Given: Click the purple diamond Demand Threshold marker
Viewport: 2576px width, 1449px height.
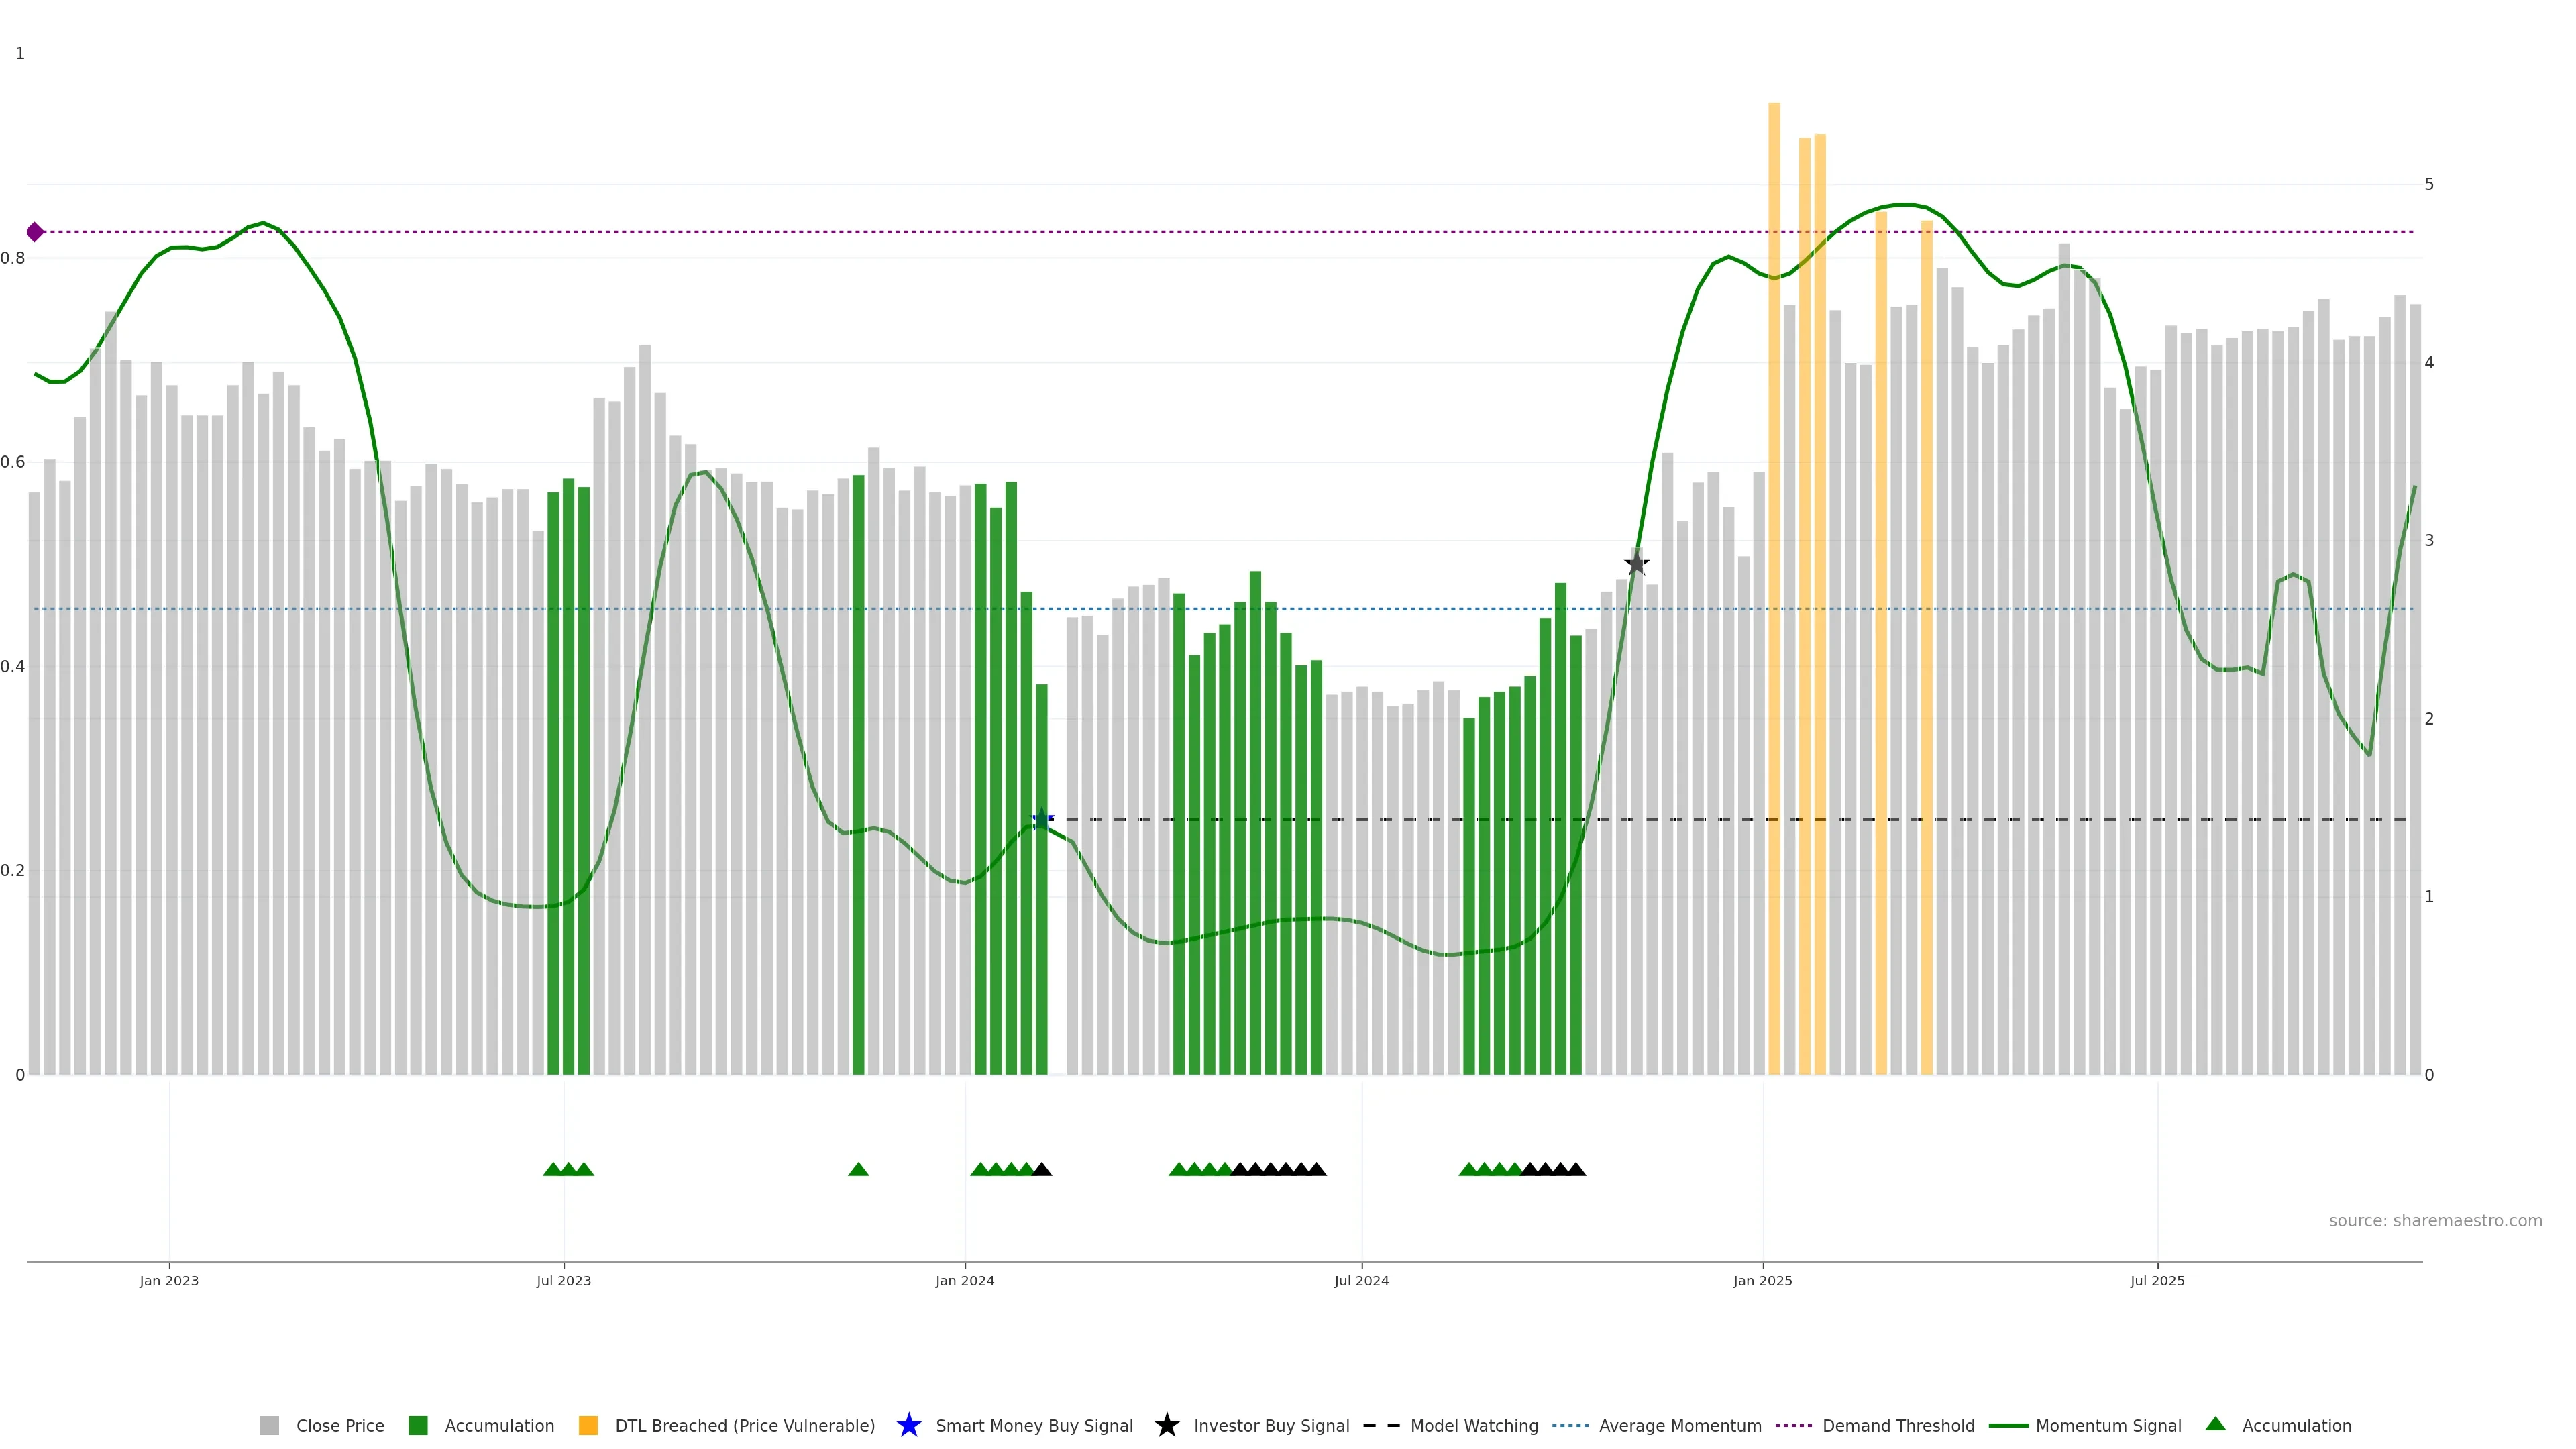Looking at the screenshot, I should tap(35, 232).
